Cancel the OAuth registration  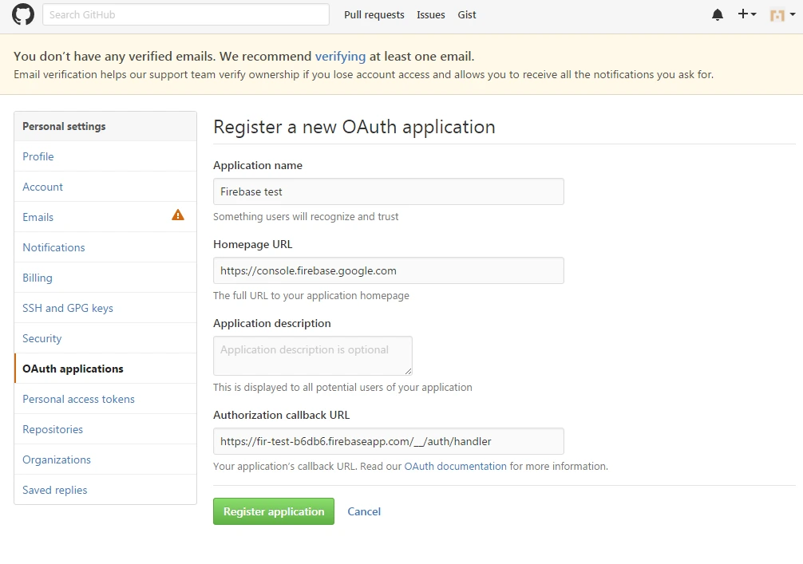(x=364, y=511)
